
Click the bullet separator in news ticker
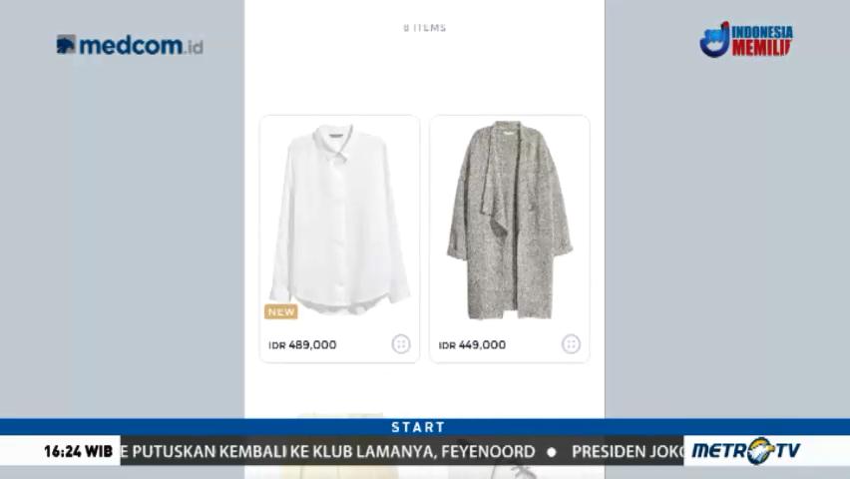click(552, 451)
